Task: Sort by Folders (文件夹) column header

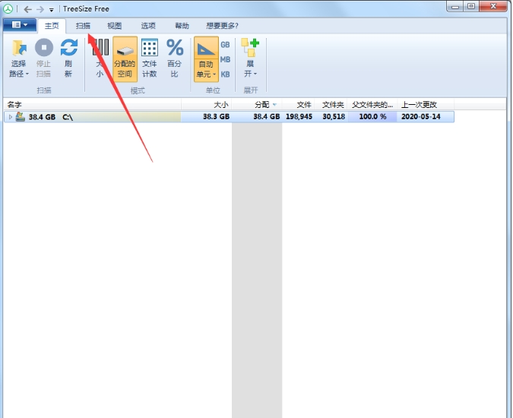Action: [331, 105]
